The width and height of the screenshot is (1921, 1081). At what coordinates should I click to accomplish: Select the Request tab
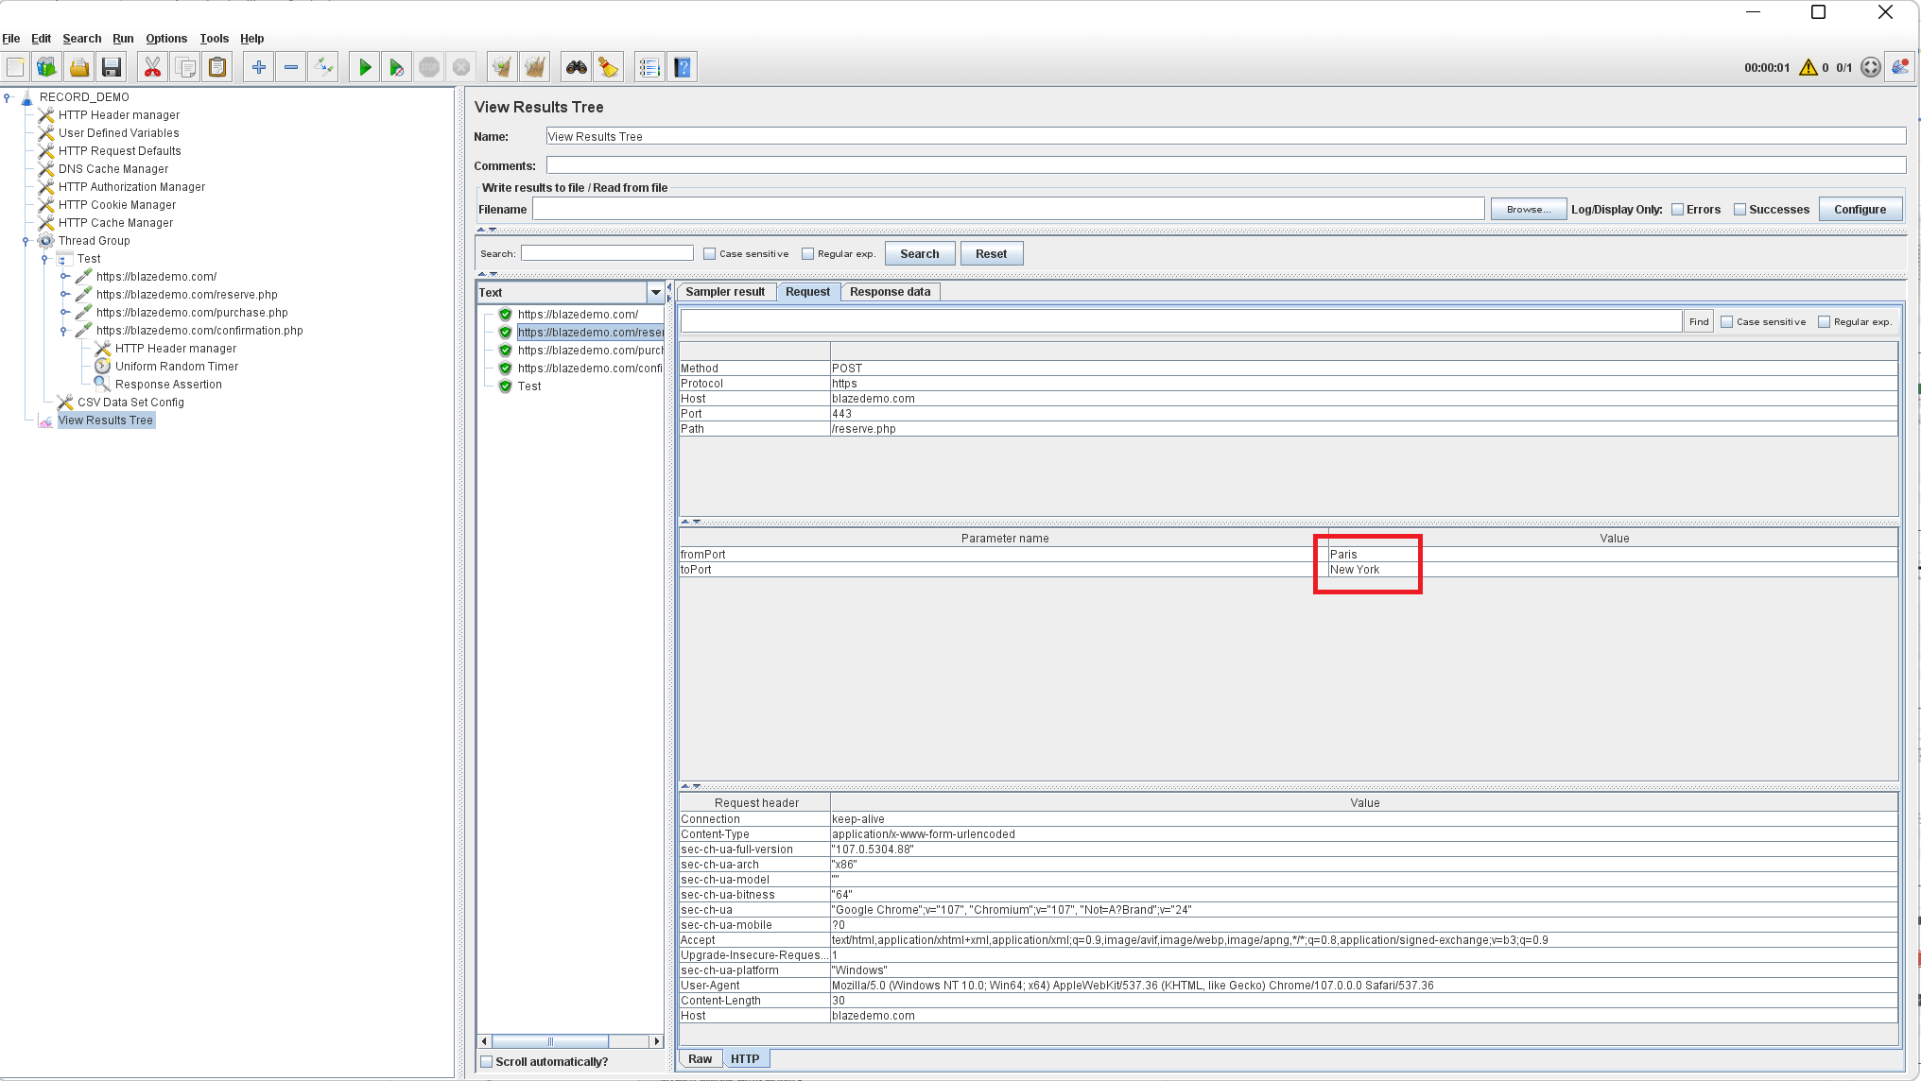[806, 291]
